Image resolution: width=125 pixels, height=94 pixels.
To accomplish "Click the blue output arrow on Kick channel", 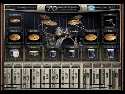I will click(5, 86).
